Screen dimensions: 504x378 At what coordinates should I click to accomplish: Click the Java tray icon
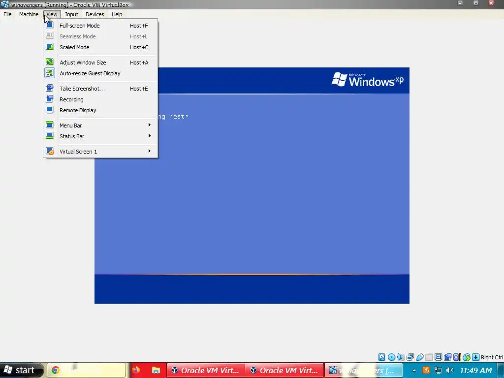426,370
